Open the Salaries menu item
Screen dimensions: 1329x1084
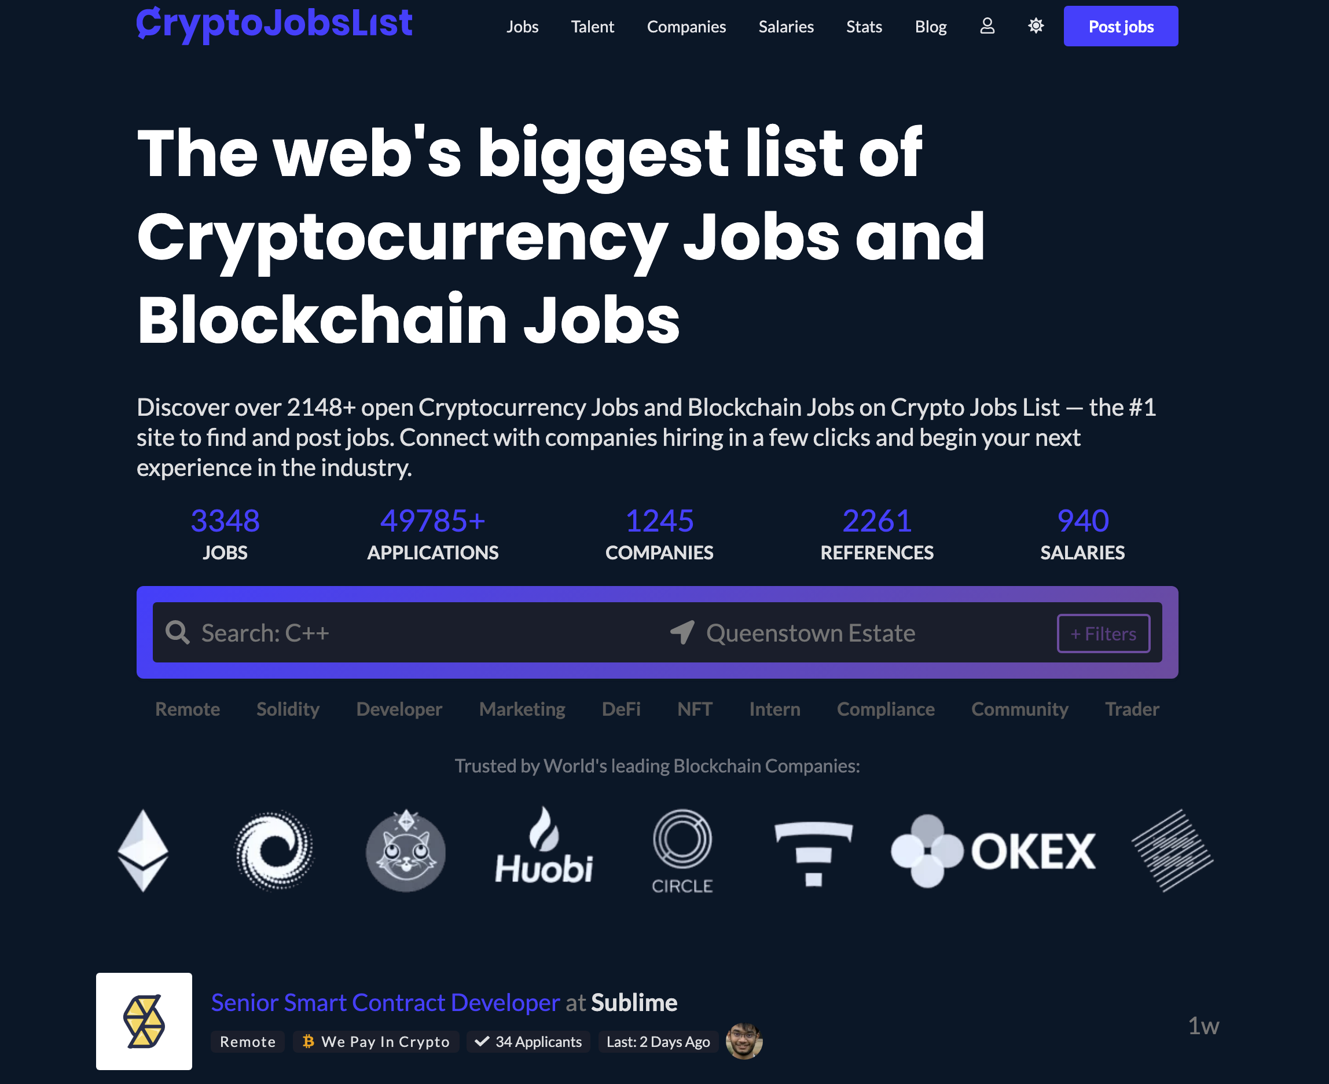[785, 27]
